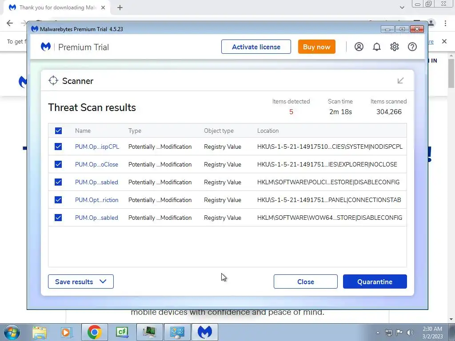Image resolution: width=455 pixels, height=341 pixels.
Task: Click the Malwarebytes logo beside Premium Trial
Action: point(46,47)
